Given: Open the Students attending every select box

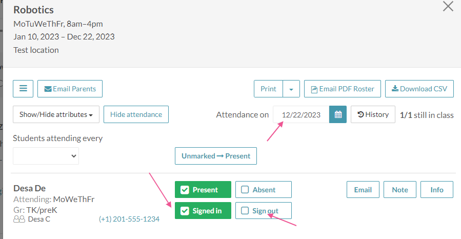Looking at the screenshot, I should pyautogui.click(x=46, y=156).
